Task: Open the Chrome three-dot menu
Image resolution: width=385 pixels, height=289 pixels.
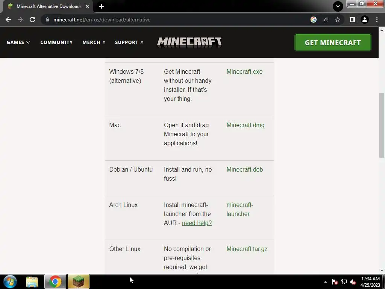Action: (x=377, y=20)
